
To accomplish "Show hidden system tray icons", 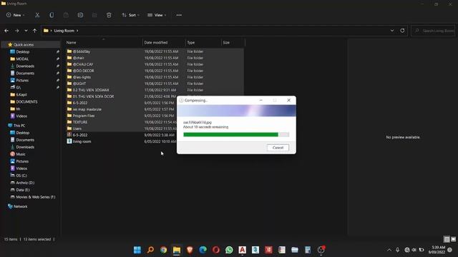I will point(389,250).
